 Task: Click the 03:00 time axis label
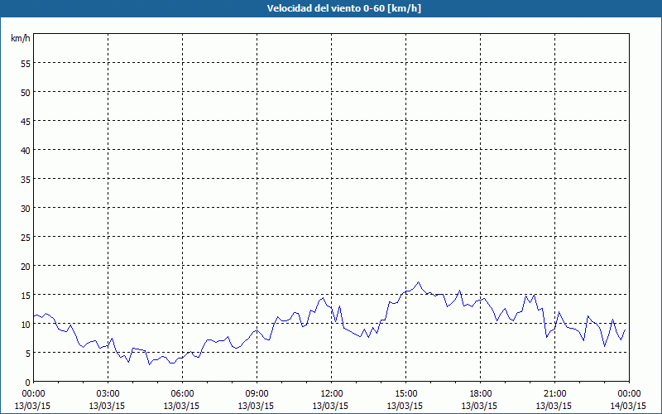tap(108, 394)
